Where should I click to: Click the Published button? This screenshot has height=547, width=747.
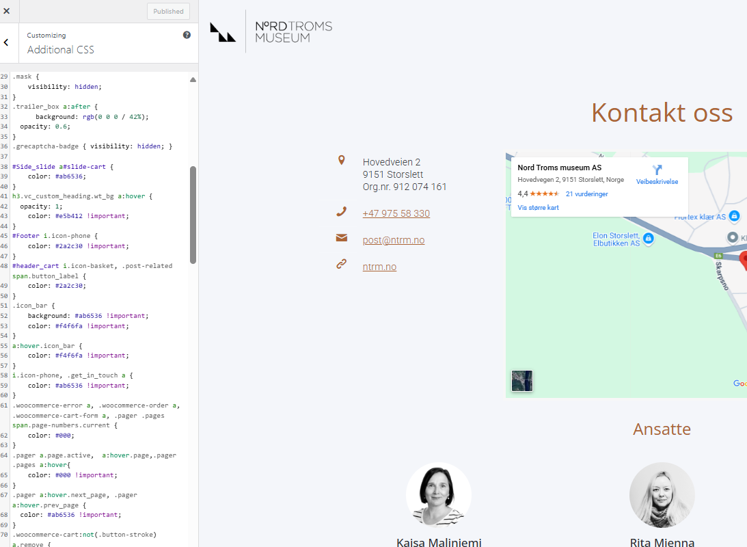click(168, 11)
